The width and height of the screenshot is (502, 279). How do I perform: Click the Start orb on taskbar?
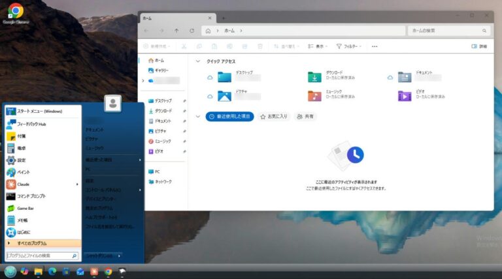point(10,272)
